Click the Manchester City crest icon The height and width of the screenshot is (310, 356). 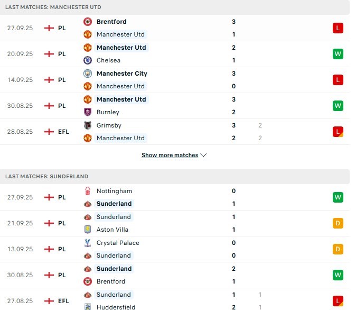pos(88,74)
